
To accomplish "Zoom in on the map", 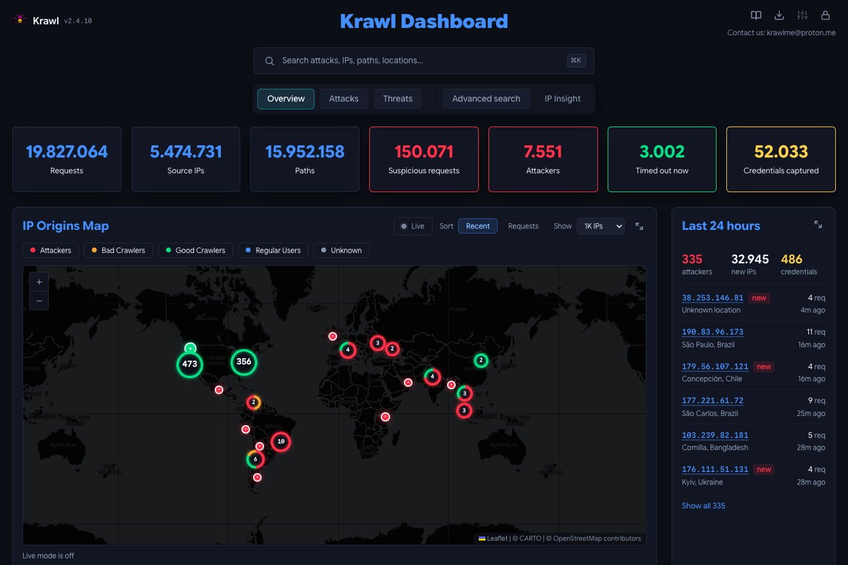I will 39,282.
